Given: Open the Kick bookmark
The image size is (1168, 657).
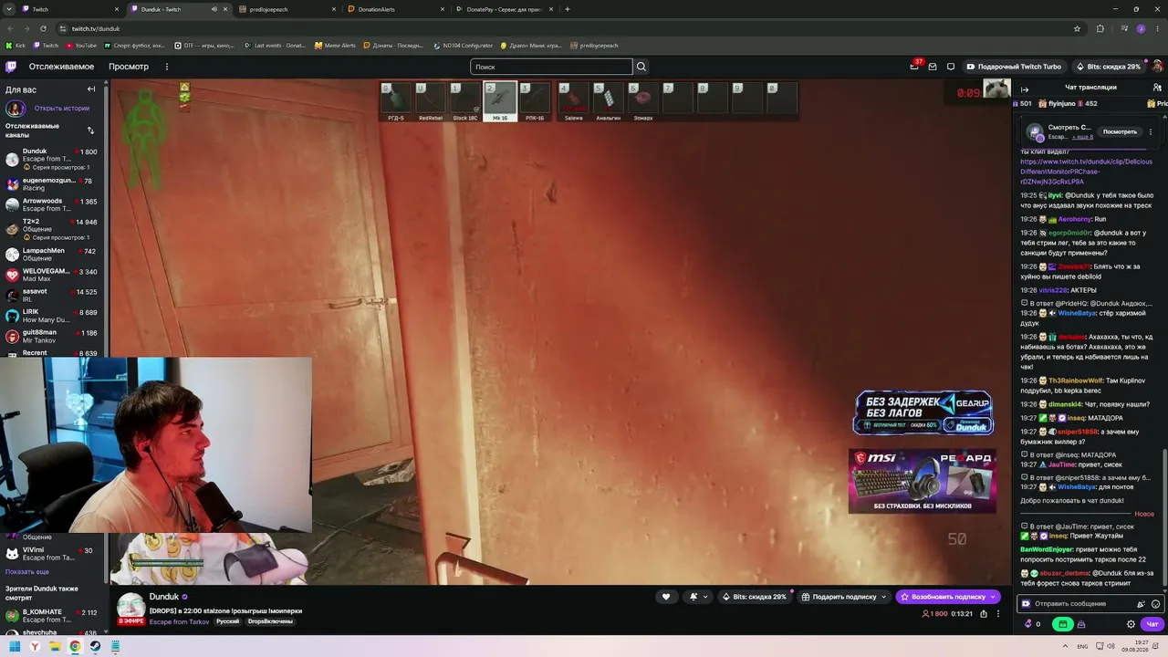Looking at the screenshot, I should 17,46.
